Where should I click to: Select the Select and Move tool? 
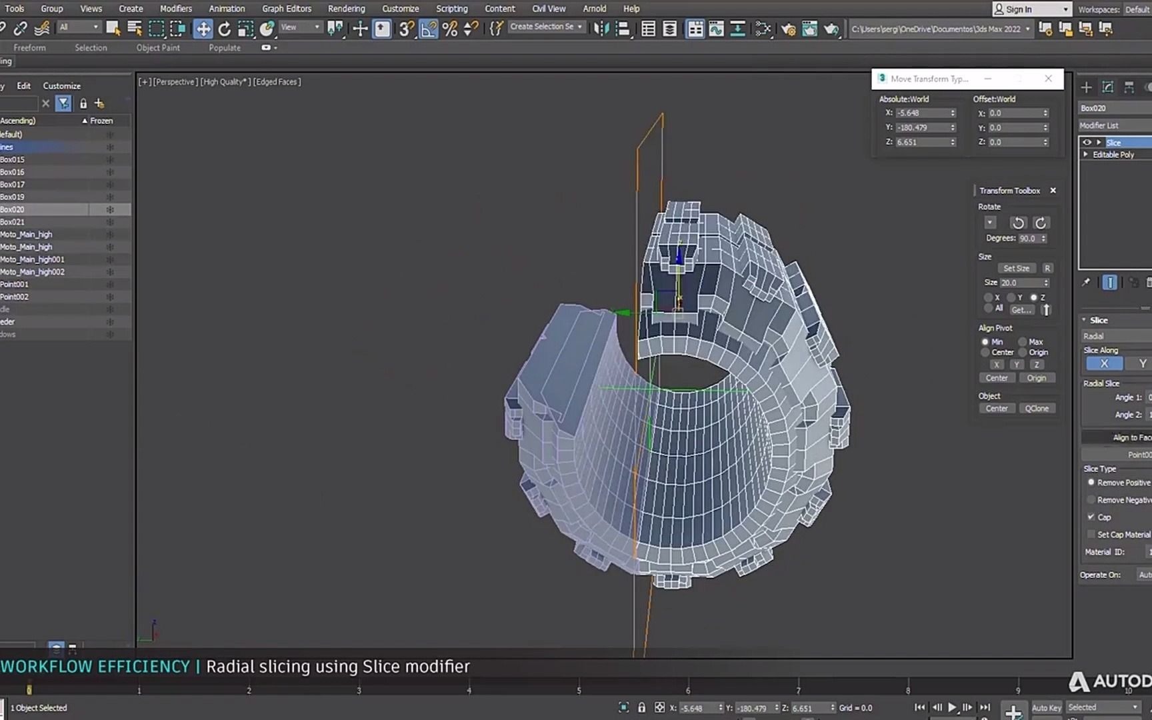203,29
